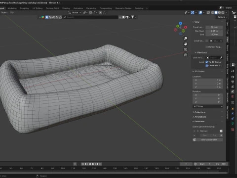Select wireframe viewport shading

click(213, 12)
